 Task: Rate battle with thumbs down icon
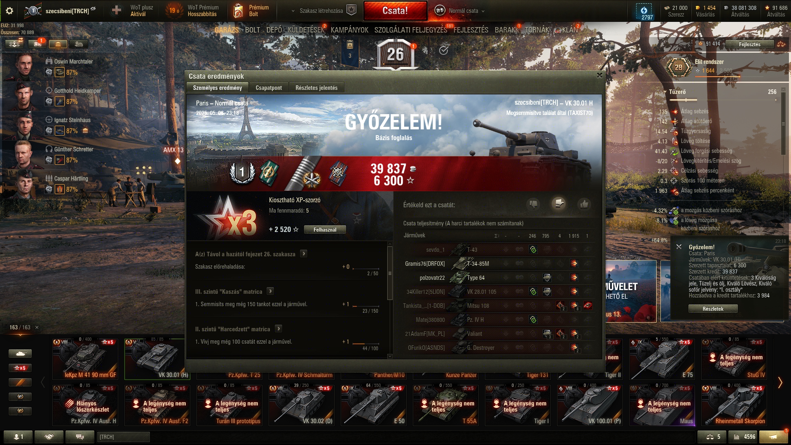tap(534, 204)
